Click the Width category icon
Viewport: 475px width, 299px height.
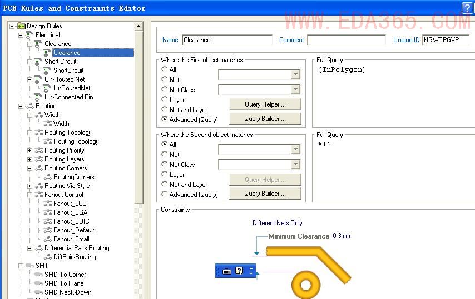39,115
